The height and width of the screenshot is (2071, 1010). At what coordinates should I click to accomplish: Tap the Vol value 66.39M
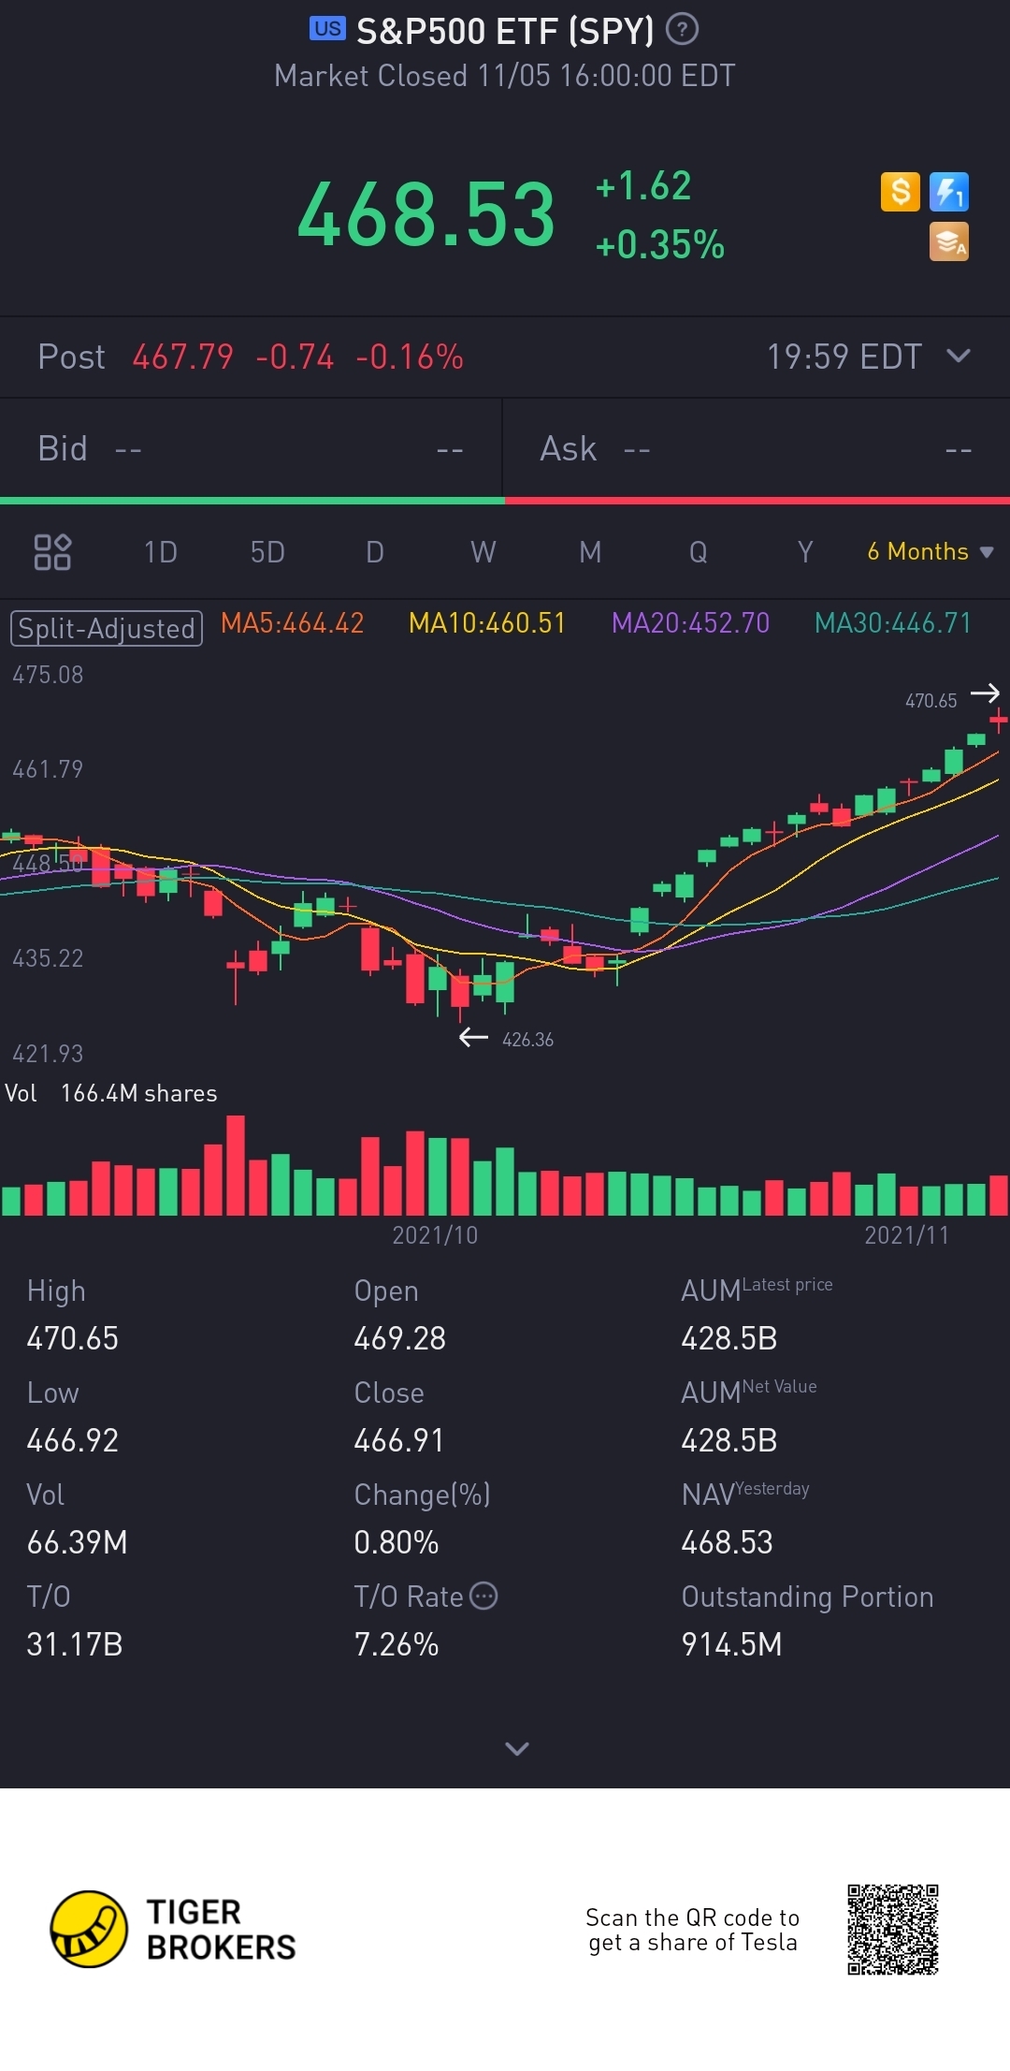(78, 1542)
